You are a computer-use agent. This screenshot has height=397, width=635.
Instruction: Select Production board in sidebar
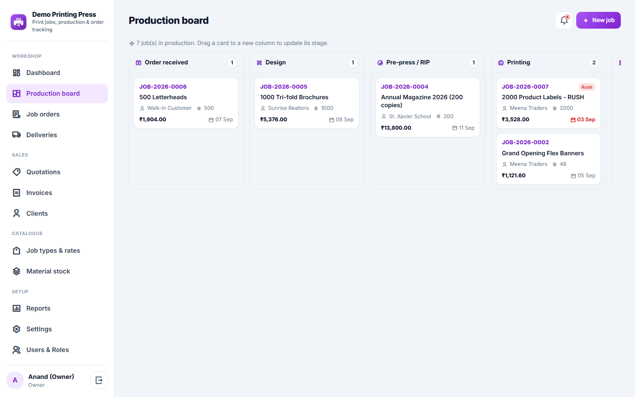(57, 94)
